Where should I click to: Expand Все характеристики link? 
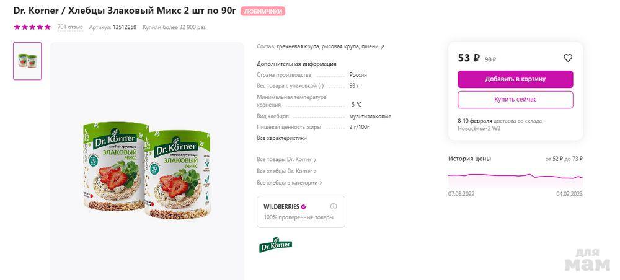click(x=281, y=138)
